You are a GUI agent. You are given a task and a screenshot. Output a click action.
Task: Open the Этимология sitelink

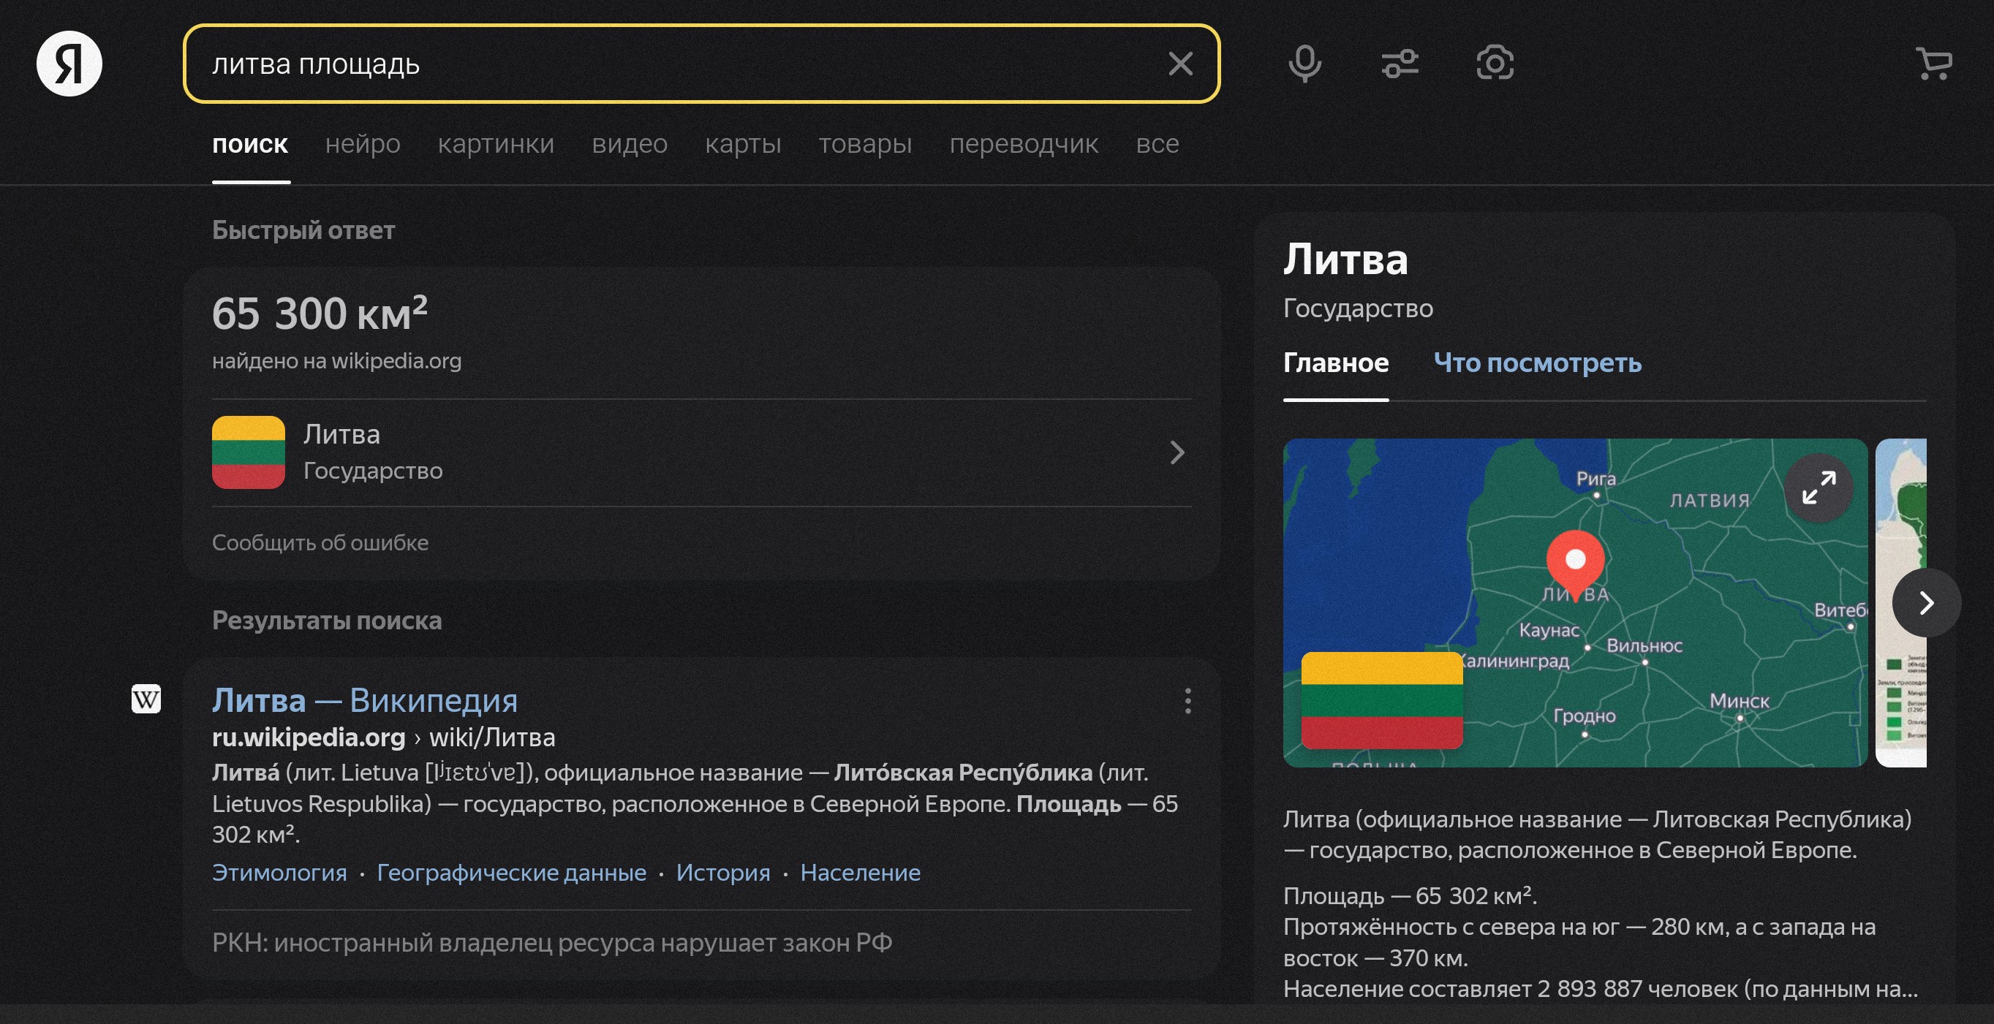coord(279,872)
